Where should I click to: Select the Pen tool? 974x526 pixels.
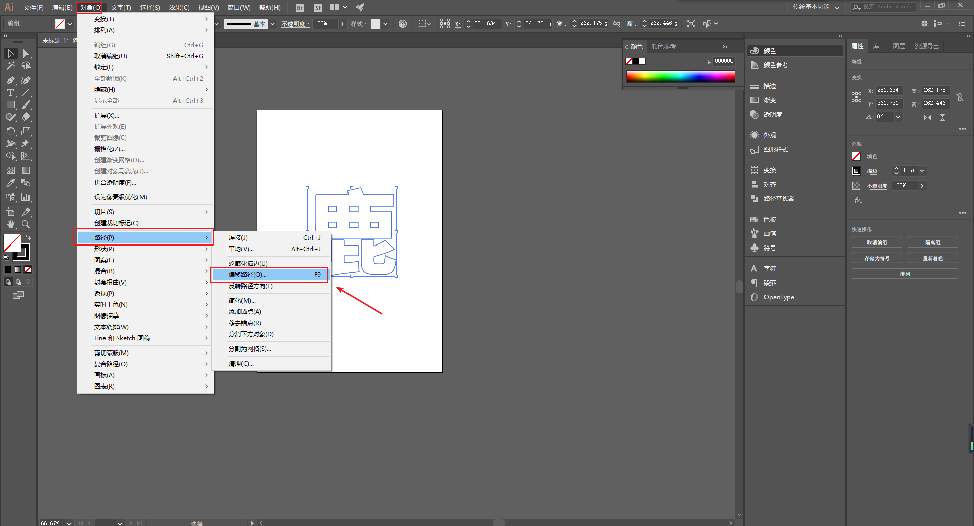[11, 80]
